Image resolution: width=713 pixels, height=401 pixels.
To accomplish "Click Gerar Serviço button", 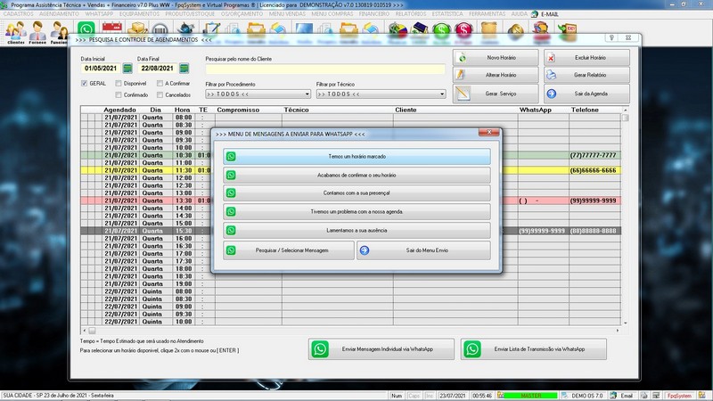I will click(496, 94).
